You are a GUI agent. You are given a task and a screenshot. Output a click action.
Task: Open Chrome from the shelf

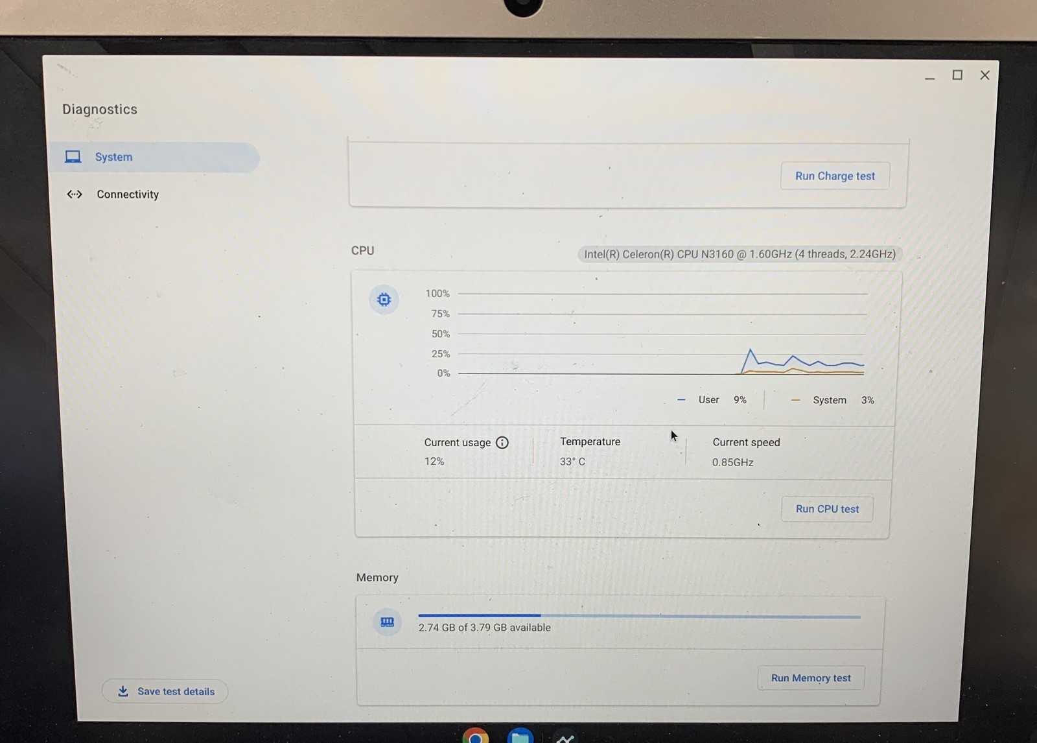476,735
